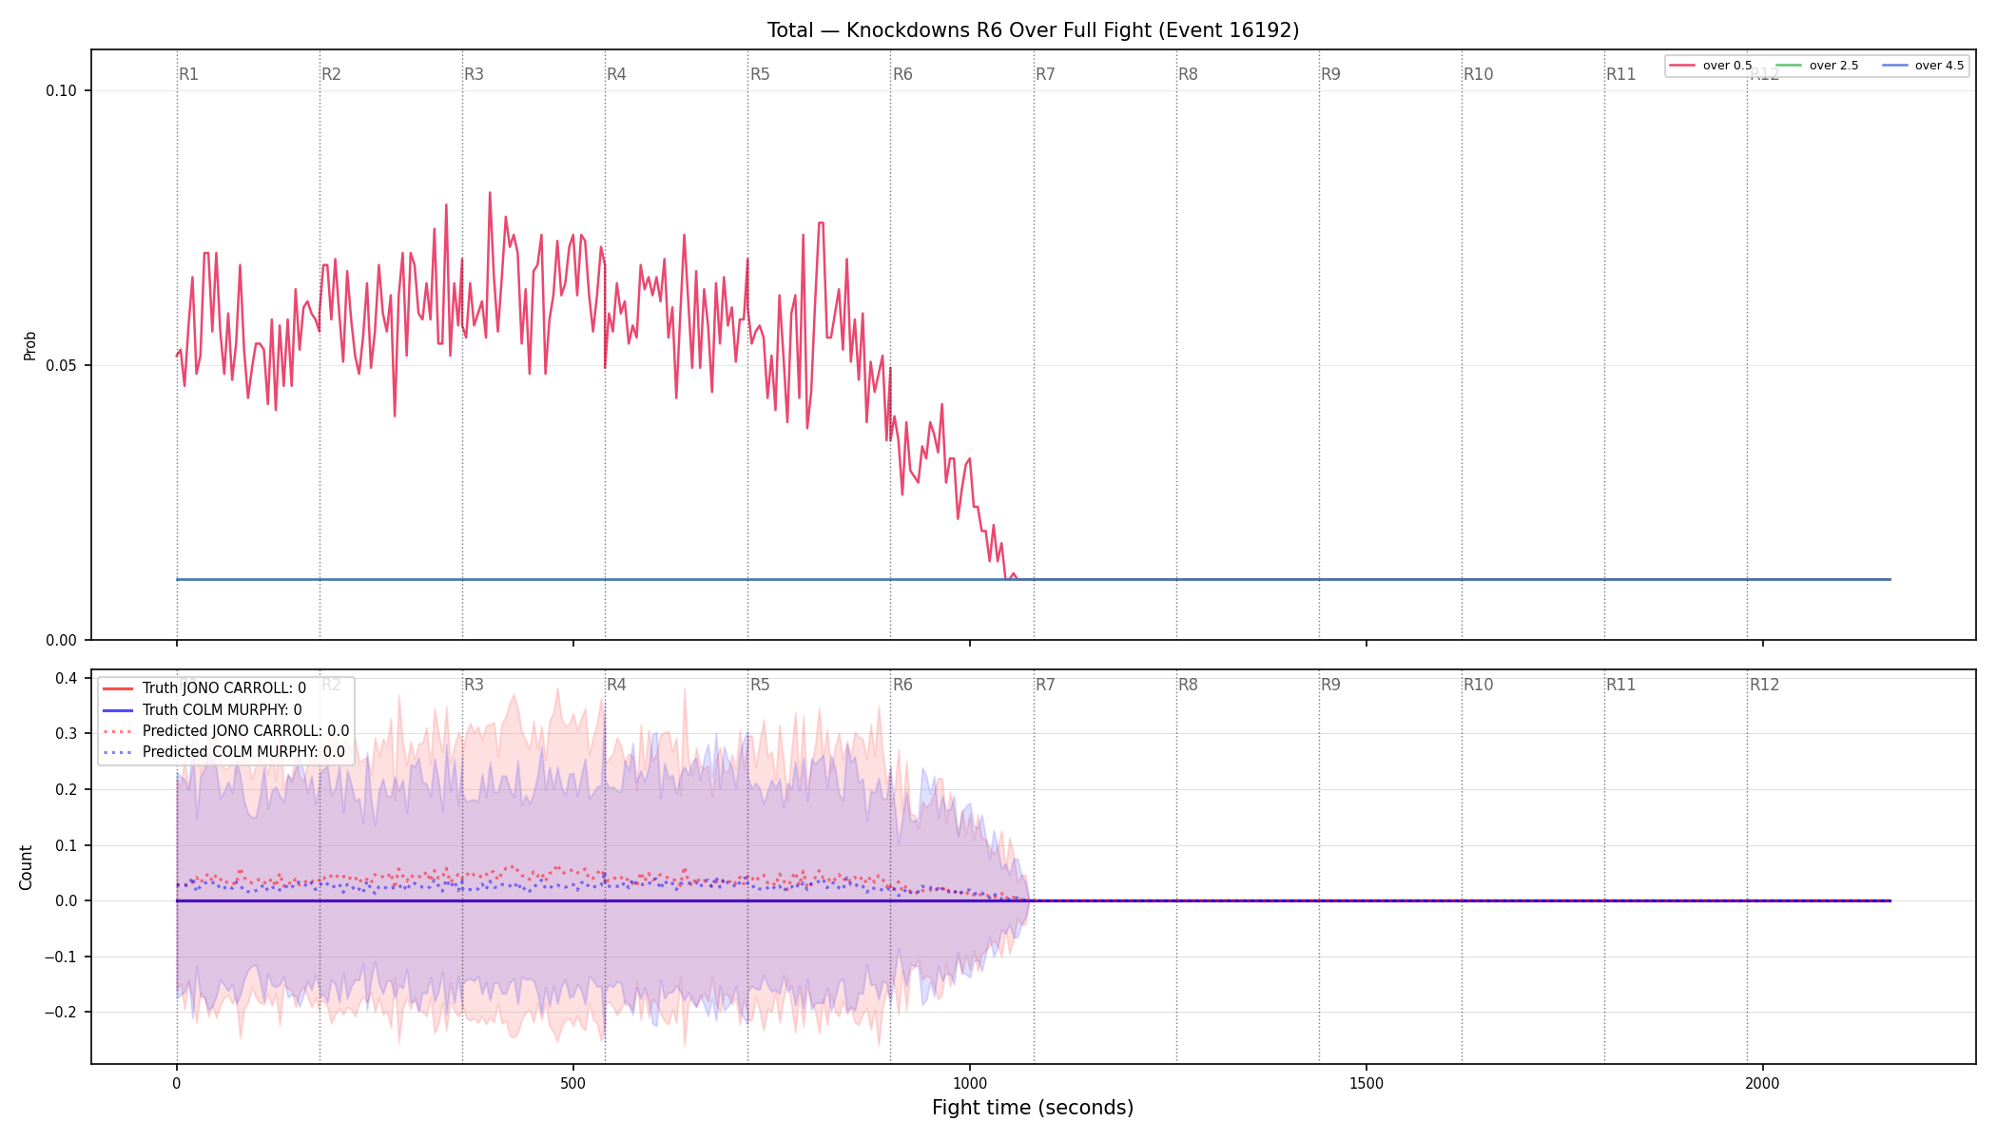Click the R9 round marker in Prob plot
The width and height of the screenshot is (1997, 1141).
tap(1331, 75)
